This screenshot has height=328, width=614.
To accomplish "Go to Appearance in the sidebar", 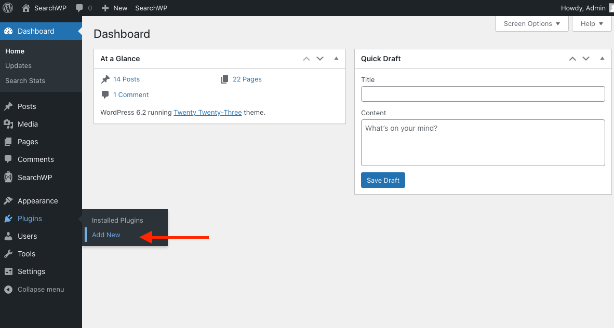I will 37,201.
